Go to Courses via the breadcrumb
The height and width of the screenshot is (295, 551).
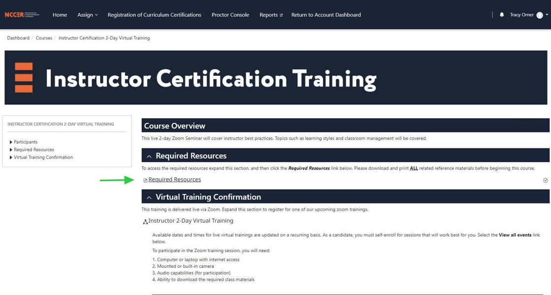tap(44, 37)
